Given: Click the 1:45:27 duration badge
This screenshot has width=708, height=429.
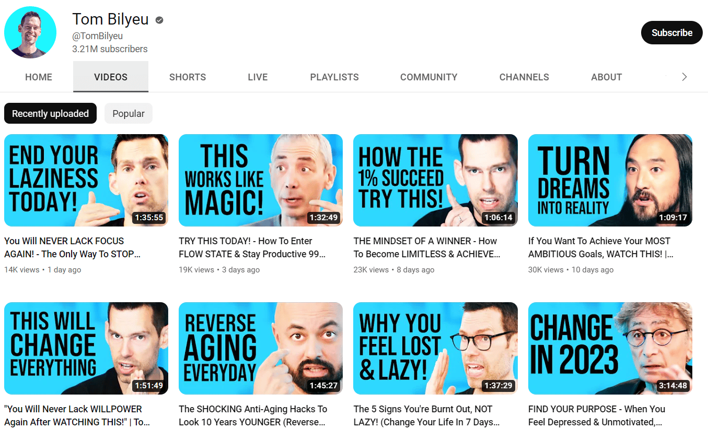Looking at the screenshot, I should pos(323,386).
